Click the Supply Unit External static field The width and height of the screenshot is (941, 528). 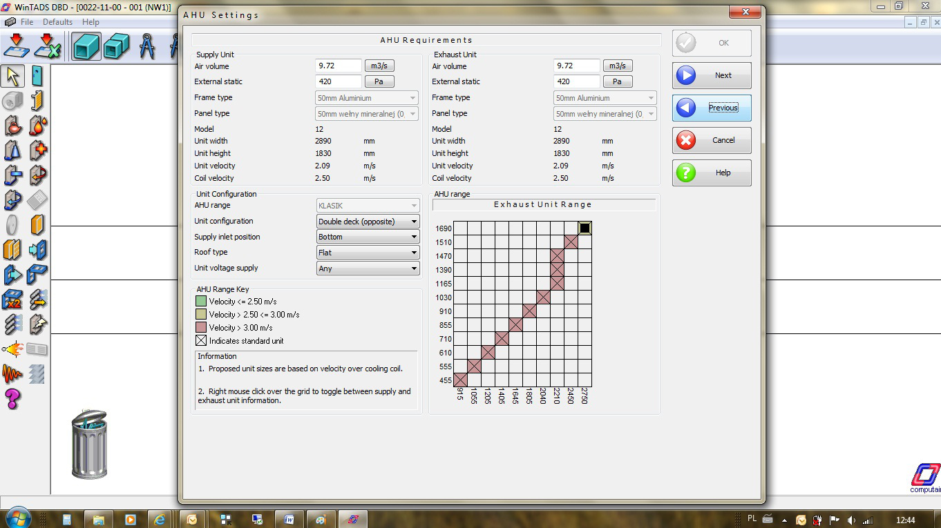pos(339,81)
